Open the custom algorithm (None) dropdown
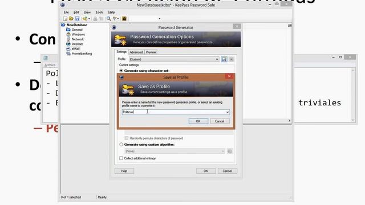The image size is (365, 205). point(175,151)
